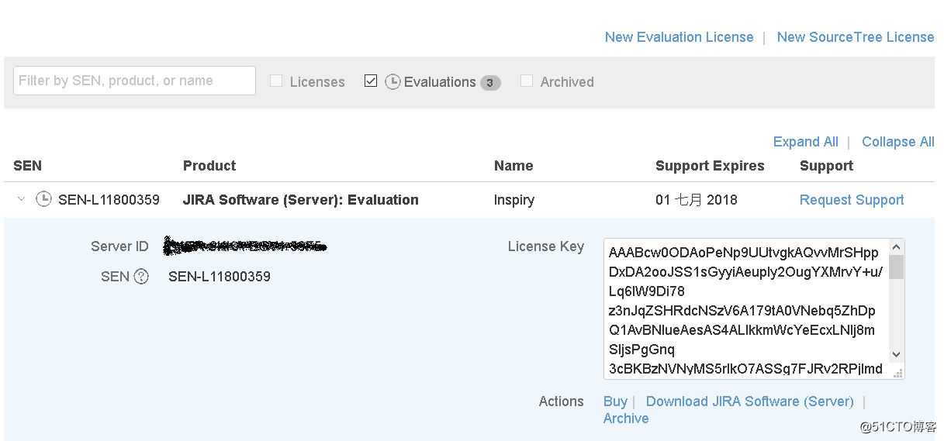
Task: Click the License Key label
Action: click(x=546, y=246)
